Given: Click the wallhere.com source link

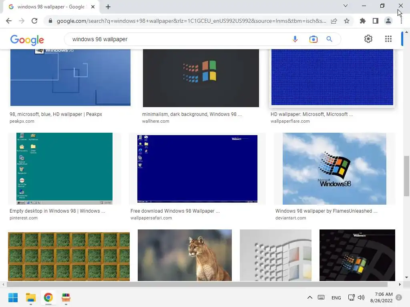Looking at the screenshot, I should pos(156,122).
